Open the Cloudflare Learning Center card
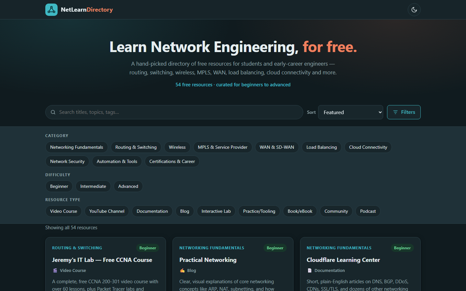The image size is (466, 291). coord(343,260)
